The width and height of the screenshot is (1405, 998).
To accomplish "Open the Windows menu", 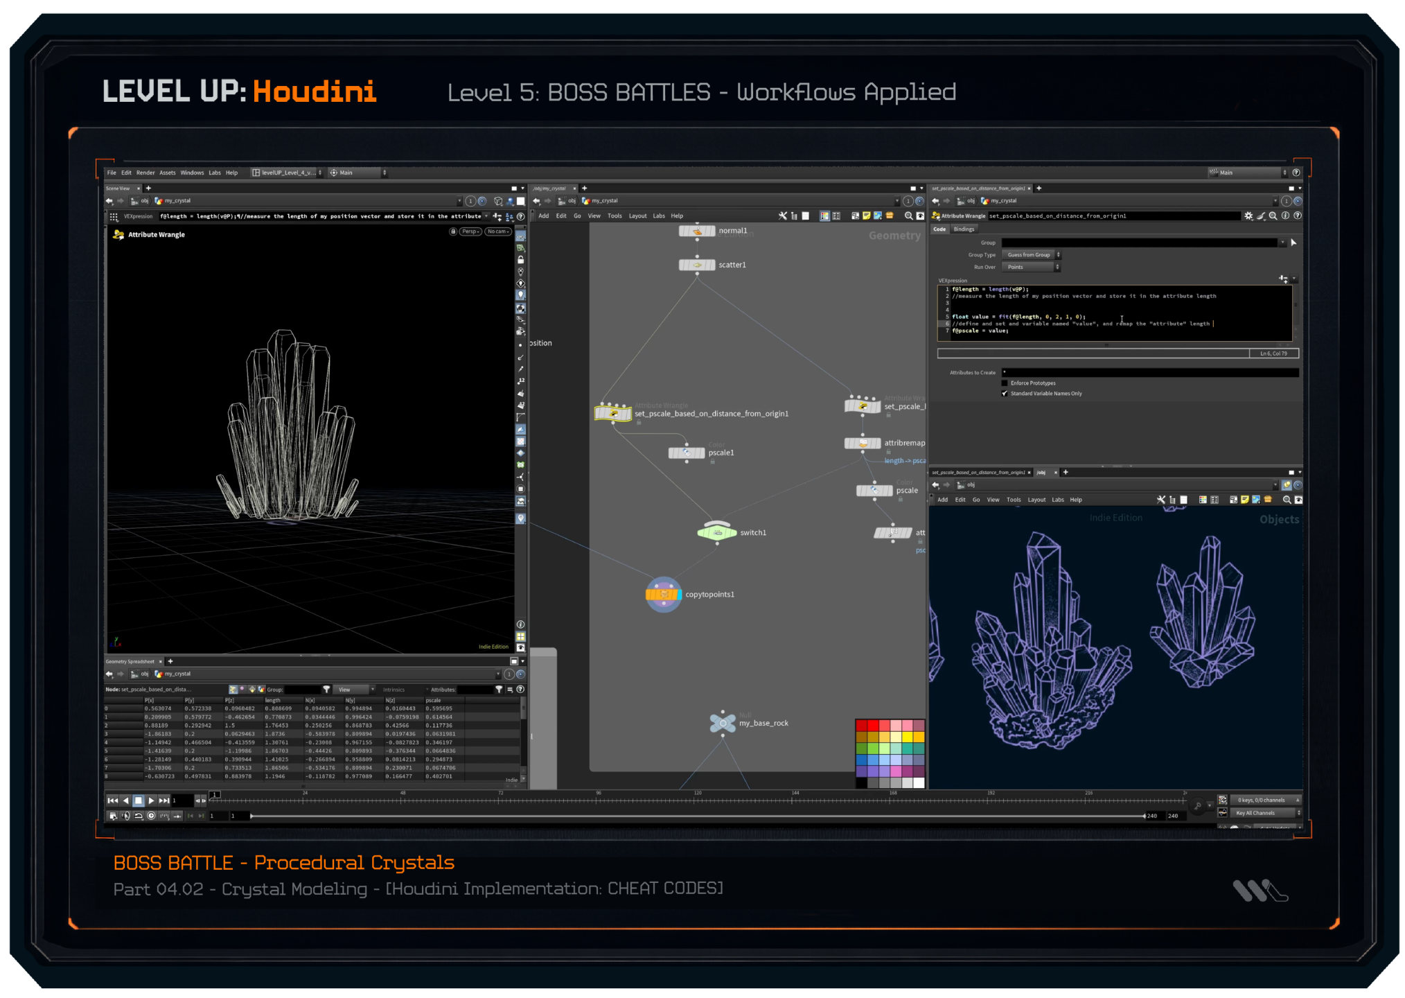I will point(192,173).
